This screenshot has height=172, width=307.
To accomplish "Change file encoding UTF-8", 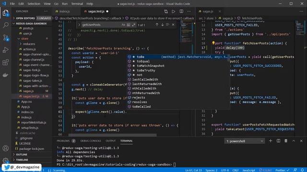I will point(225,170).
